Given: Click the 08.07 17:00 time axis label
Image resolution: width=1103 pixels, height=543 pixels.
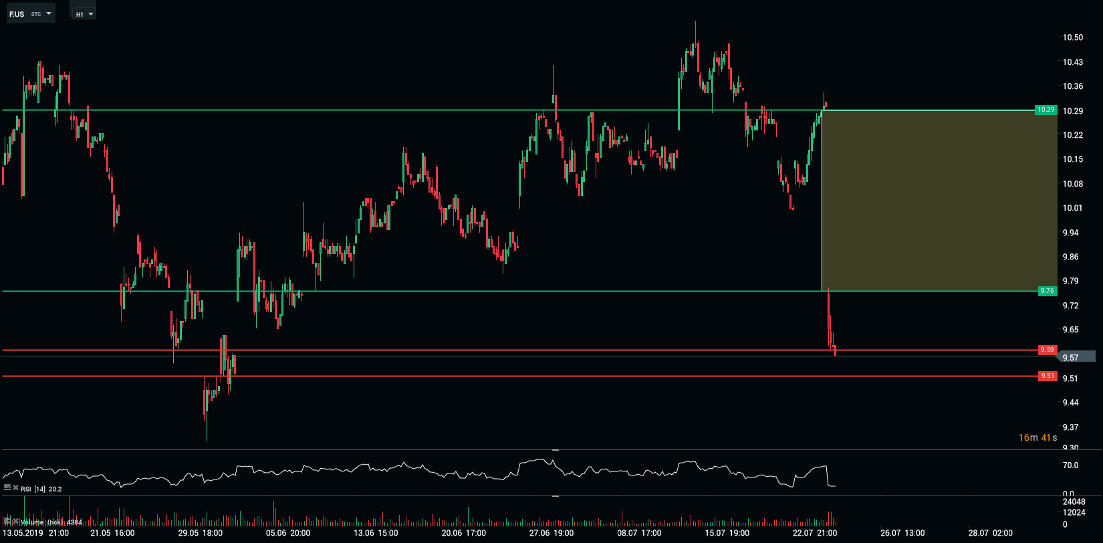Looking at the screenshot, I should (639, 533).
